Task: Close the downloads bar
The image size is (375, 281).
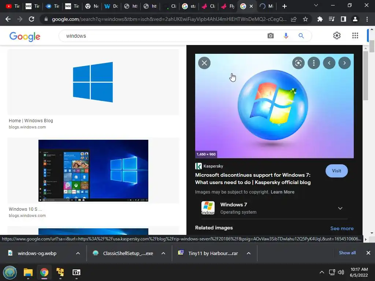Action: (368, 253)
